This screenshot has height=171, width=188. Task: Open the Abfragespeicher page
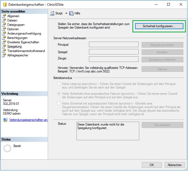coord(18,55)
